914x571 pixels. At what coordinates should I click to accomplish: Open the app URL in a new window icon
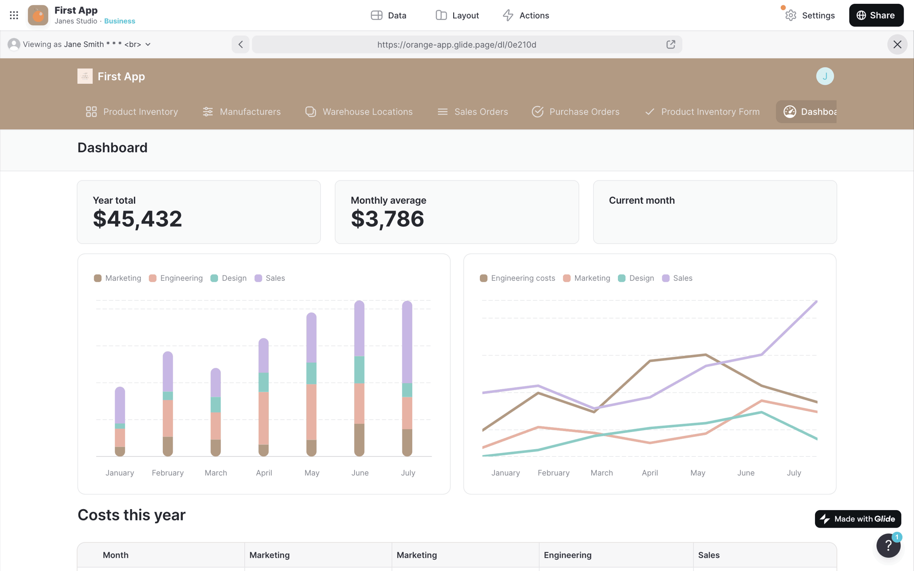671,44
